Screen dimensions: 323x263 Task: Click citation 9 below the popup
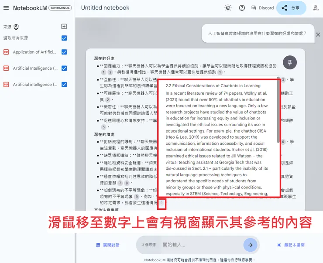161,203
